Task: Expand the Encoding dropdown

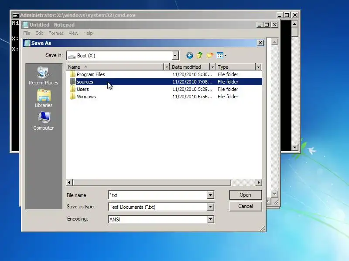Action: (x=210, y=219)
